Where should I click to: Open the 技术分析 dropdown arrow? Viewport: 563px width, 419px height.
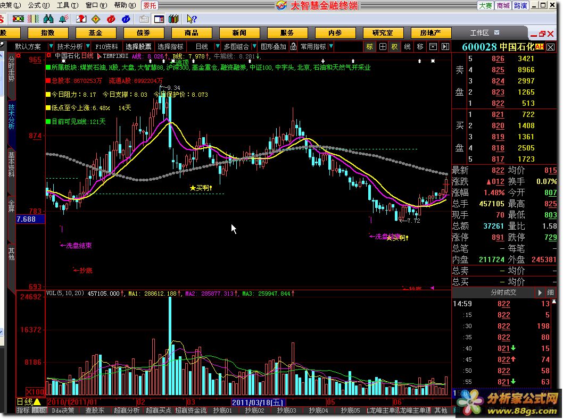pyautogui.click(x=87, y=46)
